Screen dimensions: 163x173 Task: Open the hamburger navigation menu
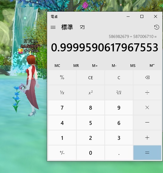click(x=53, y=27)
